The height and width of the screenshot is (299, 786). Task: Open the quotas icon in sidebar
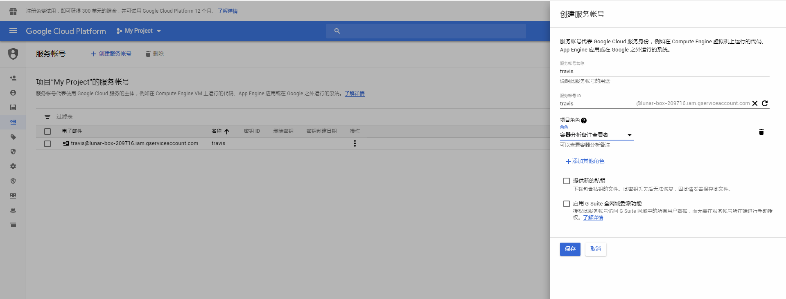pos(13,107)
